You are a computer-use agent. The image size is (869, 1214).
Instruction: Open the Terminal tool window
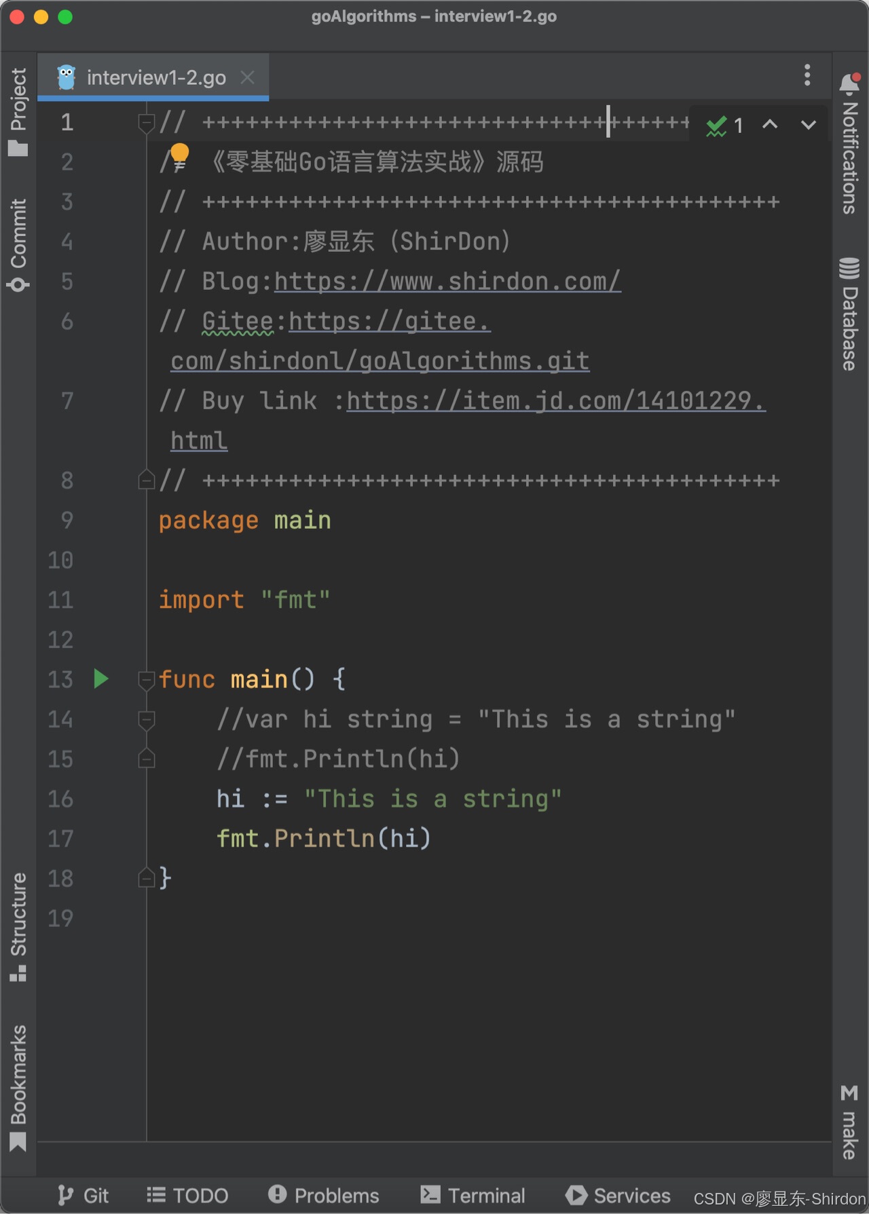tap(473, 1195)
